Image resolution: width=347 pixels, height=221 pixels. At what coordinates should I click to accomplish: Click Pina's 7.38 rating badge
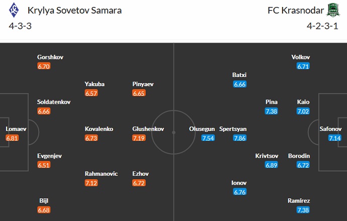pyautogui.click(x=271, y=111)
